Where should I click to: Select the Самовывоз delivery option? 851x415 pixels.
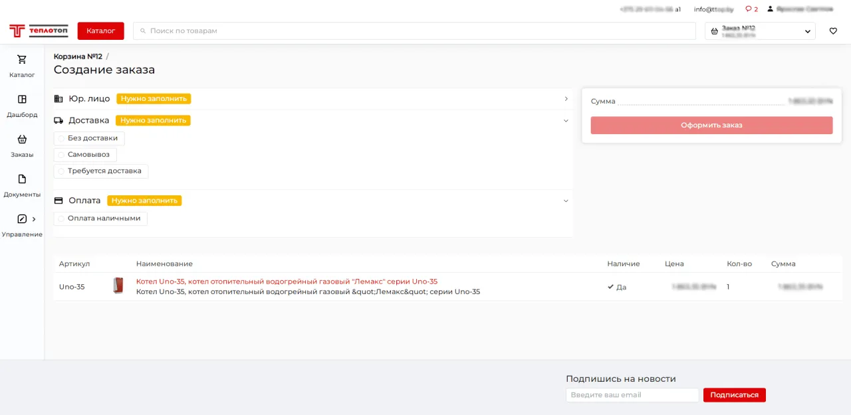coord(62,155)
